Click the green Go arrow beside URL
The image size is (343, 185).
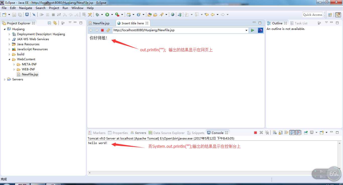(x=253, y=30)
